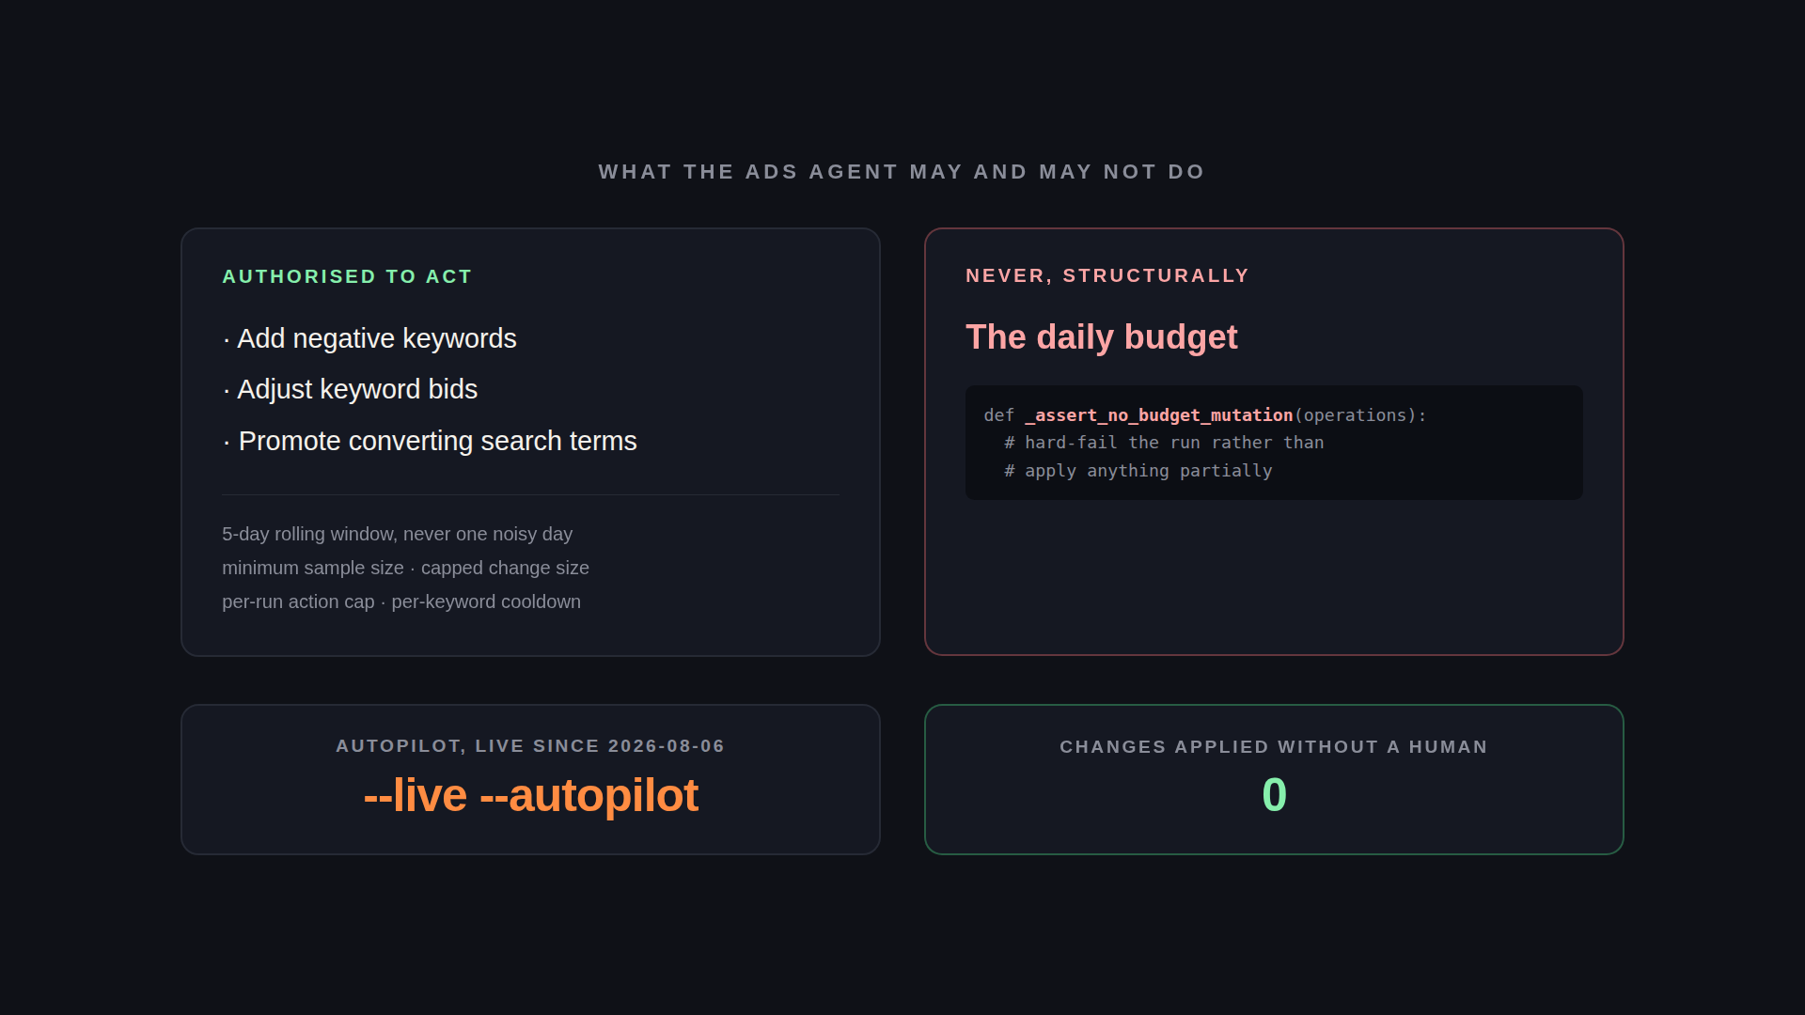Click 'The daily budget' headline
The image size is (1805, 1015).
pos(1101,336)
